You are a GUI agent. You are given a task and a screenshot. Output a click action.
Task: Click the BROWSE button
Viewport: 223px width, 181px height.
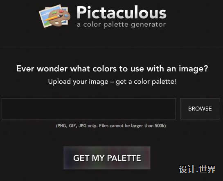[x=200, y=109]
